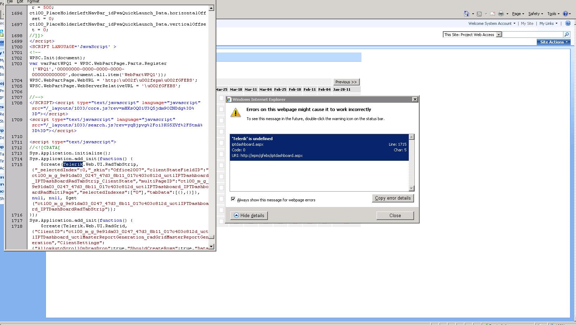Image resolution: width=576 pixels, height=325 pixels.
Task: Open the Site Actions menu
Action: (554, 42)
